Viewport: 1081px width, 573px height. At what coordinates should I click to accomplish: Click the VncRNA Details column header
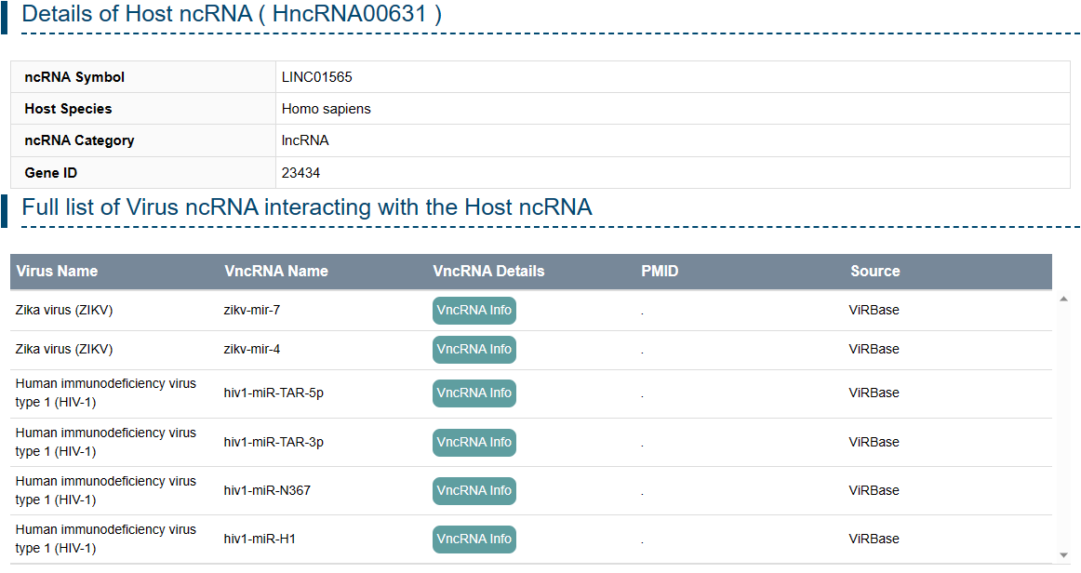tap(488, 272)
